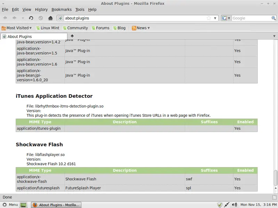This screenshot has width=278, height=208.
Task: Click Shockwave table Suffixes header
Action: tap(209, 170)
